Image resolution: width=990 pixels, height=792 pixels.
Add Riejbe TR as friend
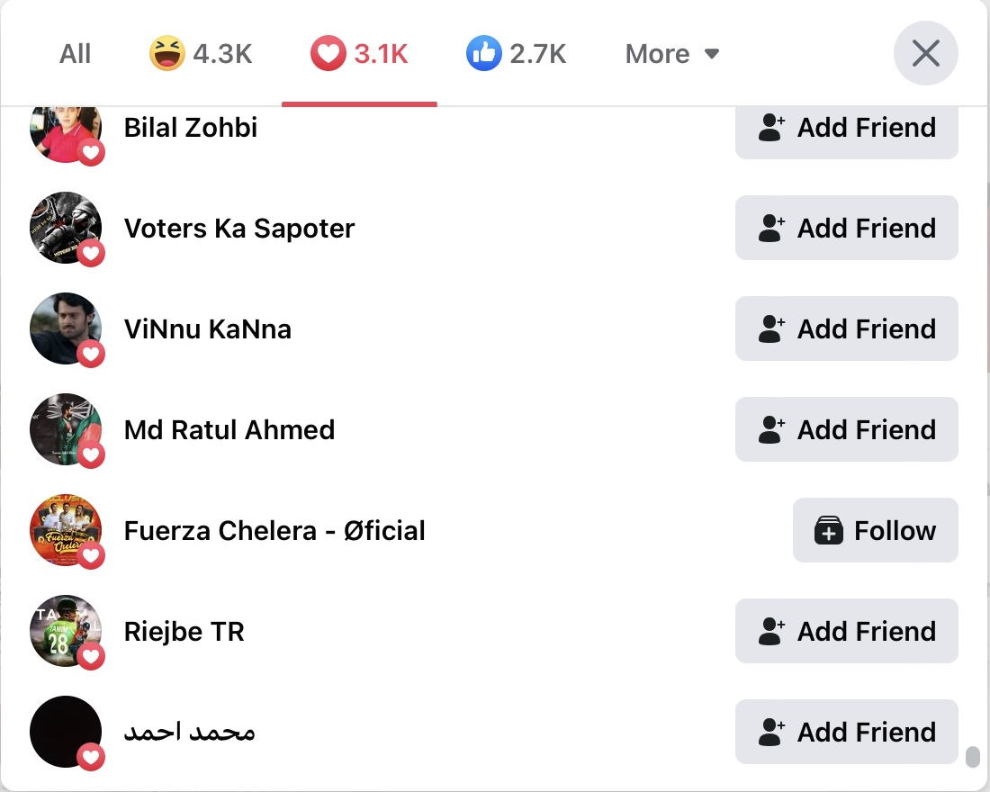click(x=847, y=631)
